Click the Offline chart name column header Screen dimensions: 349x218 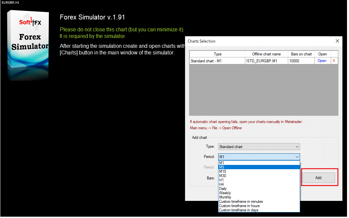point(266,54)
